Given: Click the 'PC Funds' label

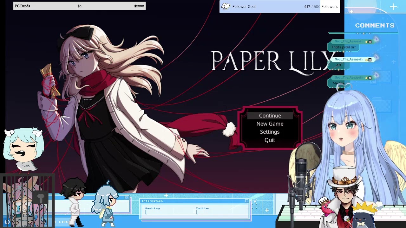Looking at the screenshot, I should tap(23, 6).
